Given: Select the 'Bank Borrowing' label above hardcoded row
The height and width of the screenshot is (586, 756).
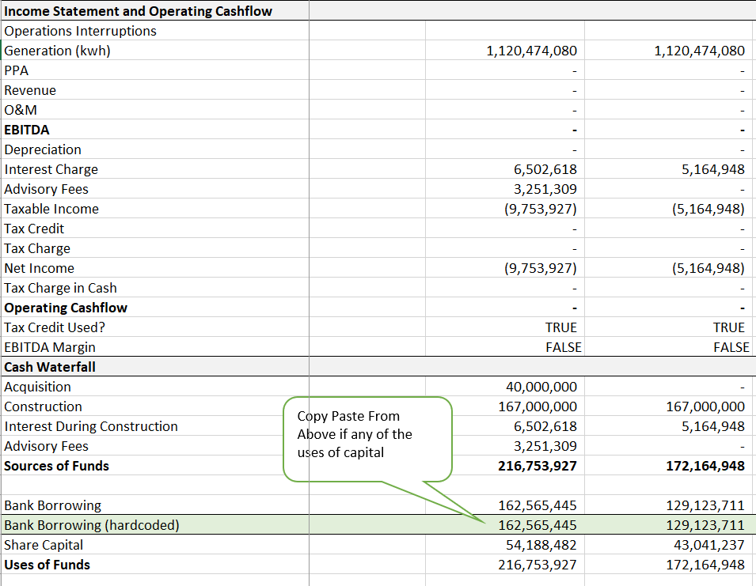Looking at the screenshot, I should point(52,505).
